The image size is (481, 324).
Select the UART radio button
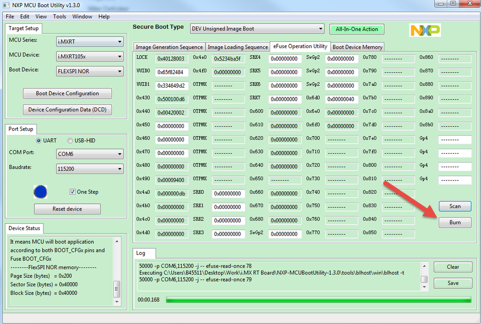(39, 141)
